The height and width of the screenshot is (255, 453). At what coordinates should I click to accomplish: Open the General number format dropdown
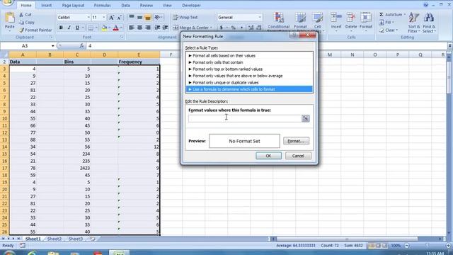pyautogui.click(x=260, y=18)
